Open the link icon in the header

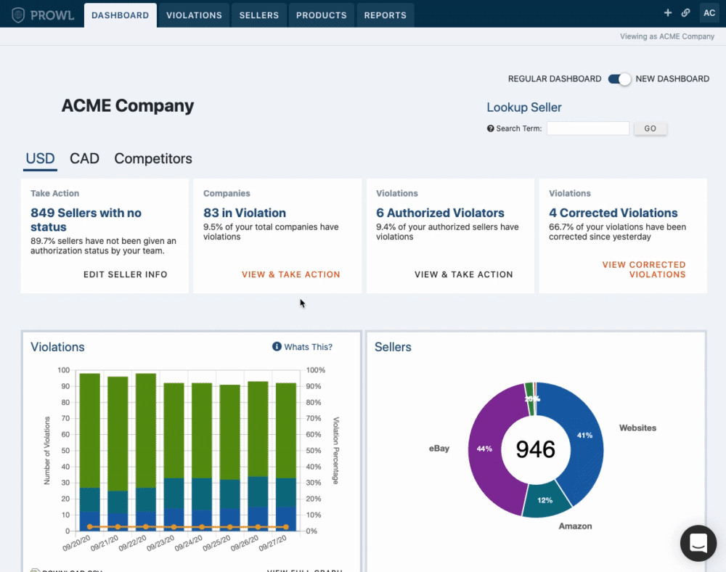pyautogui.click(x=685, y=12)
